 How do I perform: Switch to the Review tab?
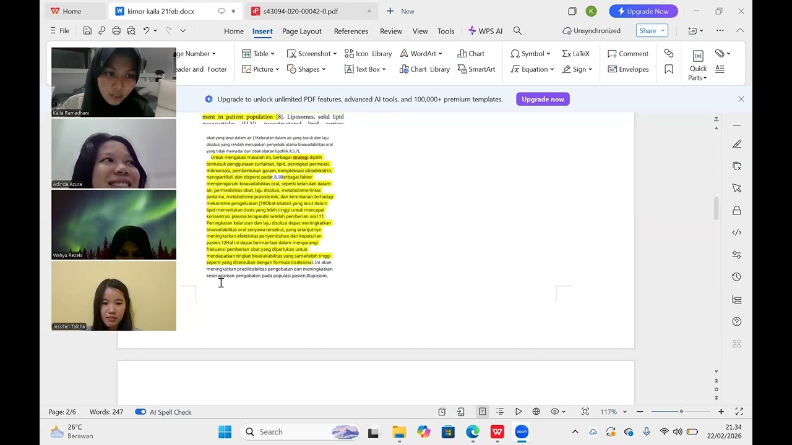(391, 31)
